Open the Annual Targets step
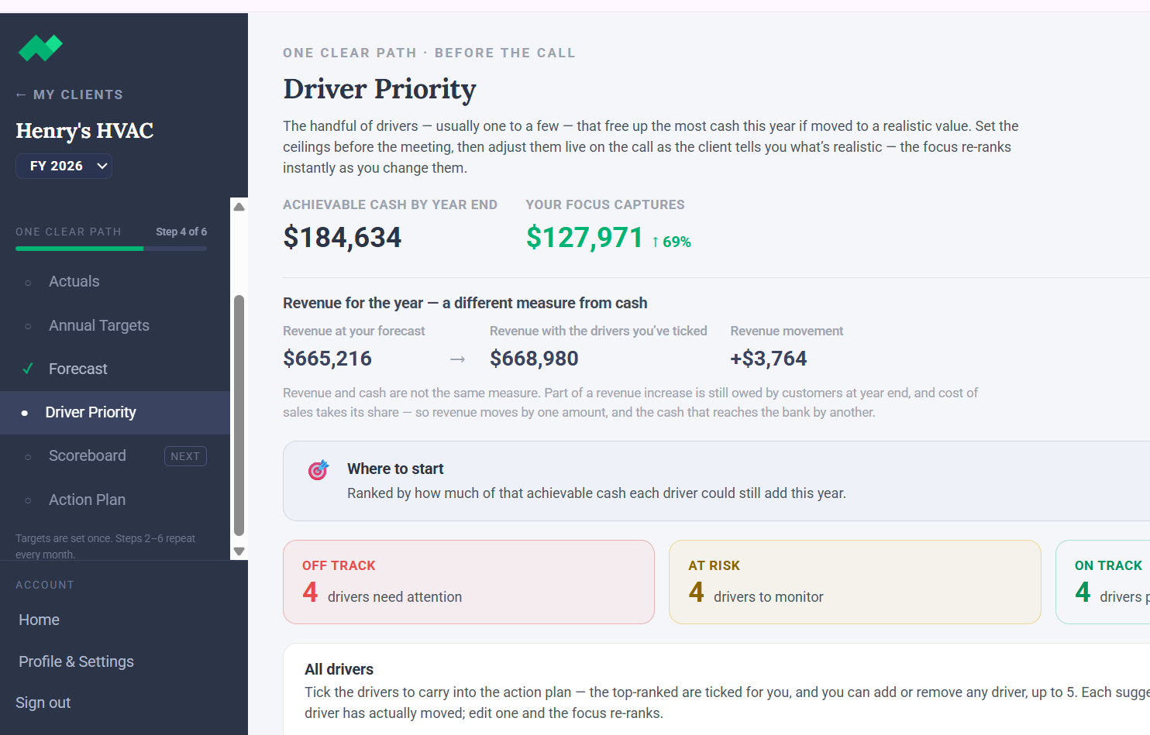This screenshot has width=1150, height=735. [x=115, y=325]
